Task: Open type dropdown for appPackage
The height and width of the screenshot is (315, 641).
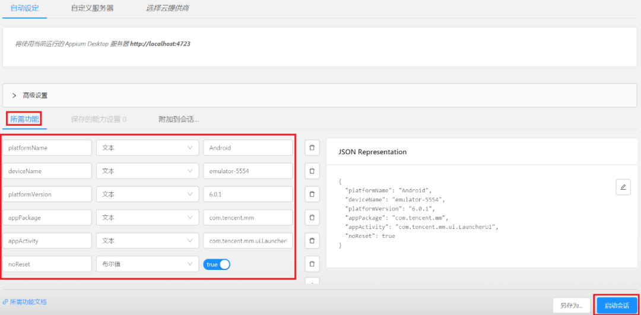Action: (148, 218)
